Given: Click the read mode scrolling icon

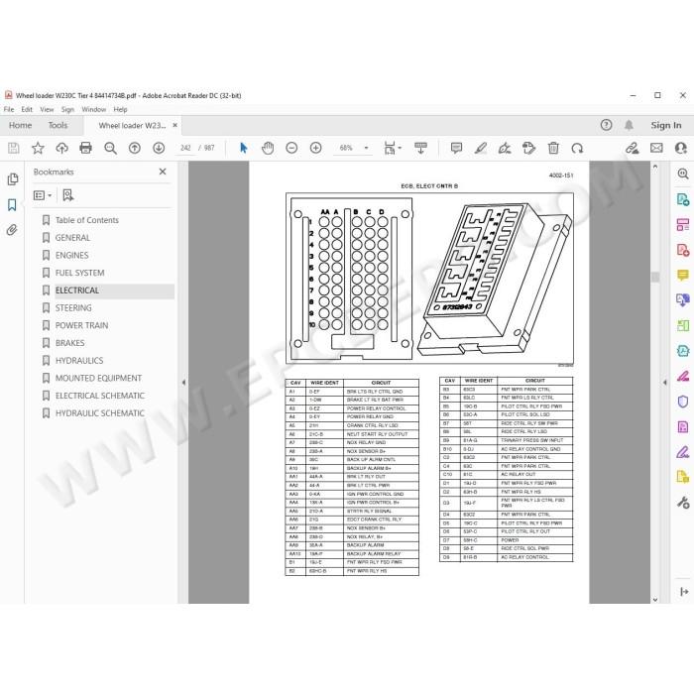Looking at the screenshot, I should pyautogui.click(x=420, y=148).
